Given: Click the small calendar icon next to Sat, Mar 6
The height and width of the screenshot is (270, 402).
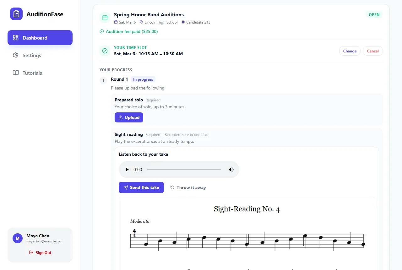Looking at the screenshot, I should coord(116,22).
